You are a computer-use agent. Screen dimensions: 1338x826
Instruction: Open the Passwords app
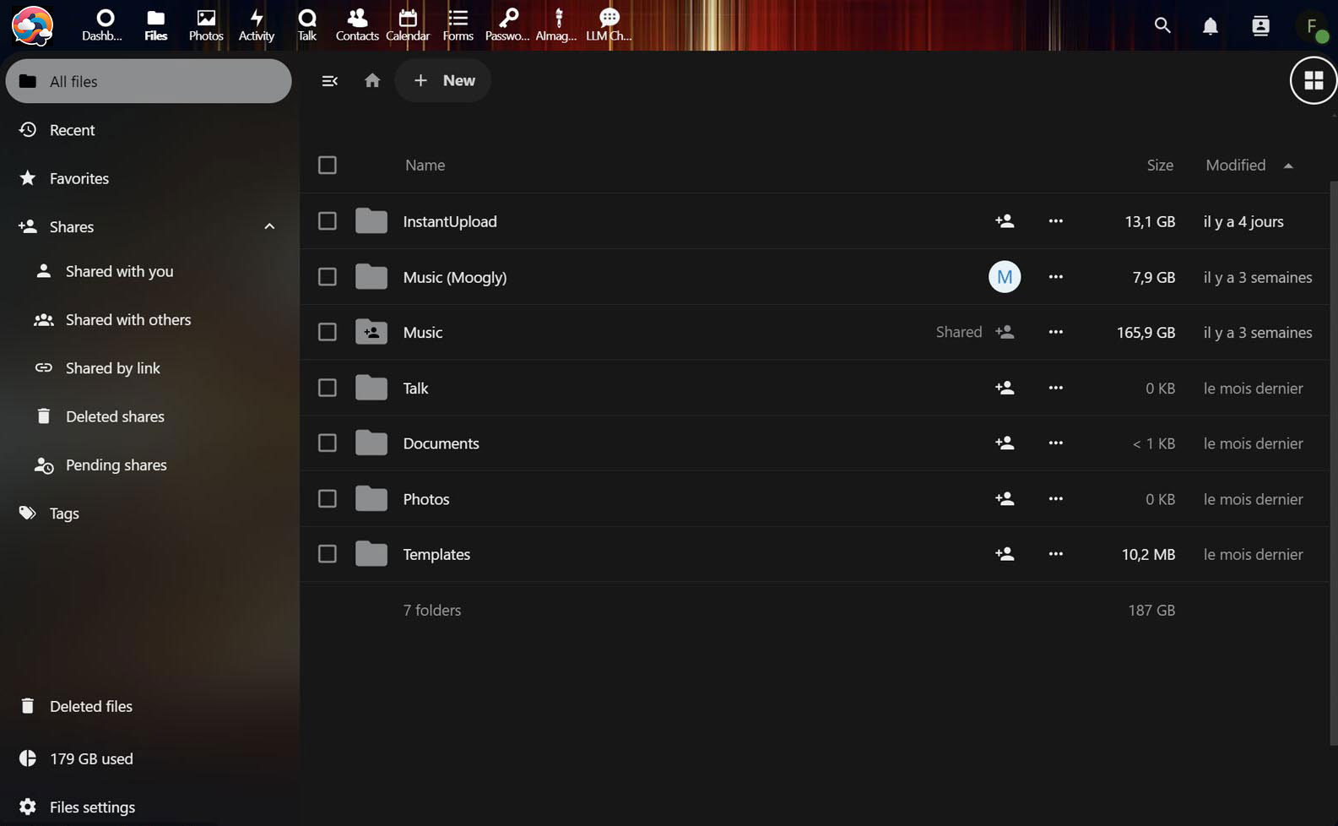point(507,25)
